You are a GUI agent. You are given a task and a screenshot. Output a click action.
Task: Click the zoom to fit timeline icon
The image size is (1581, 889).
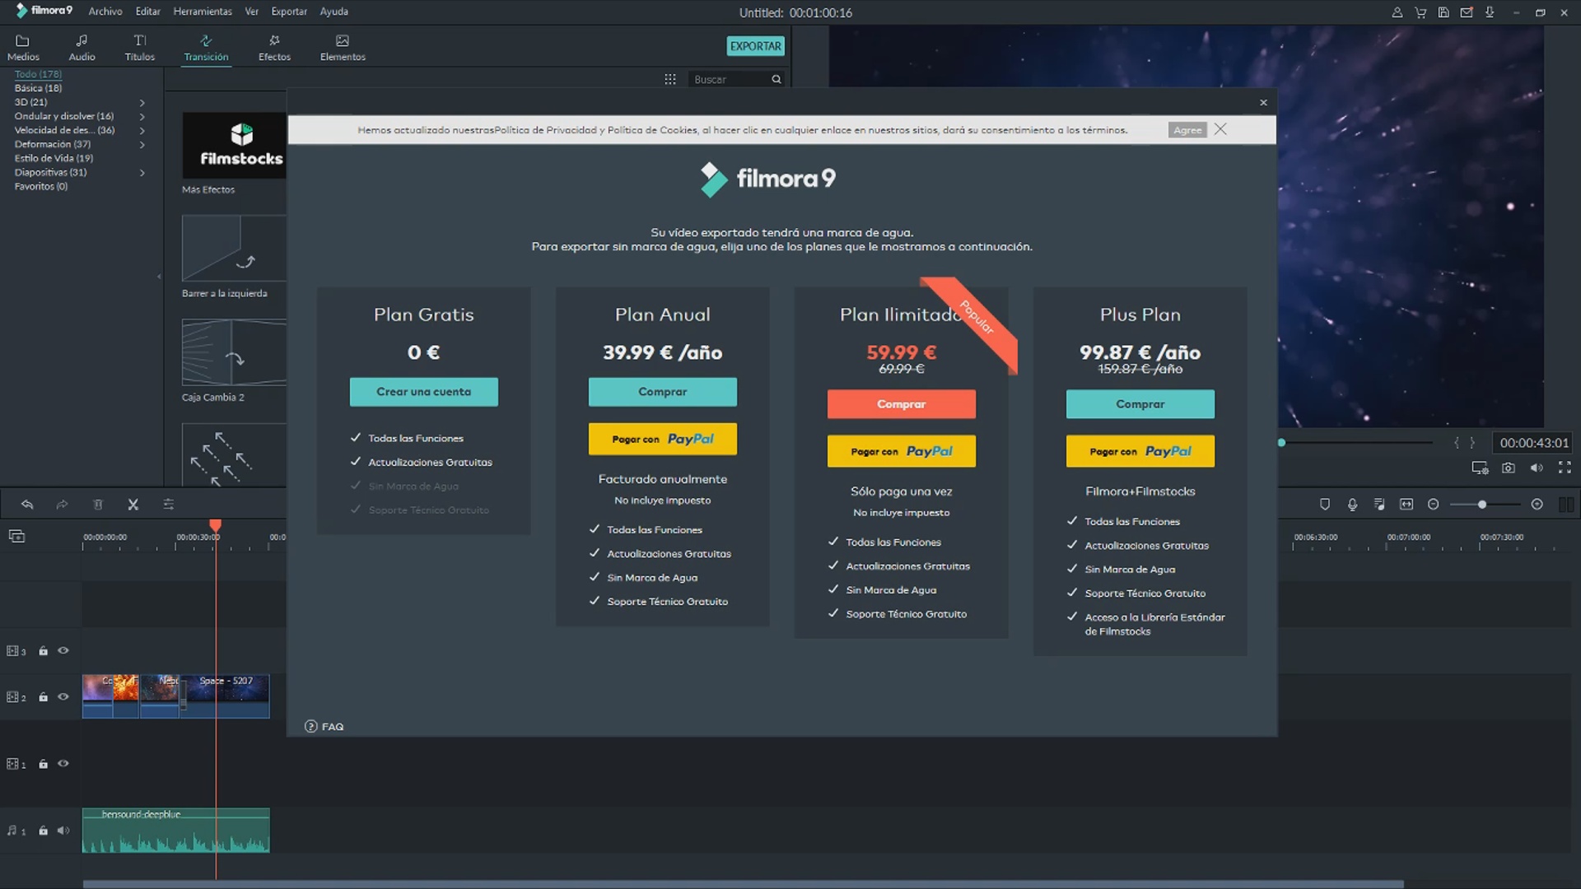1406,505
